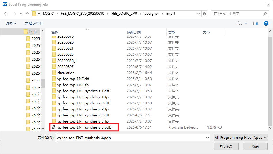Toggle the preview pane
Image resolution: width=273 pixels, height=154 pixels.
click(x=256, y=23)
